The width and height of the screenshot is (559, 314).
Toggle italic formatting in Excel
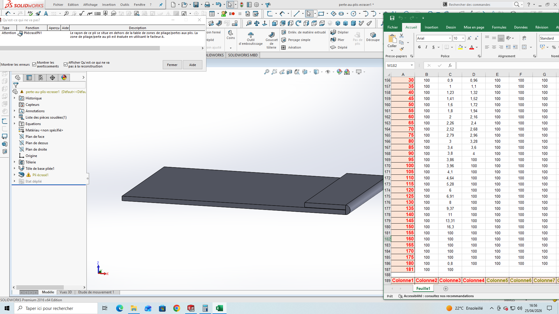click(426, 47)
